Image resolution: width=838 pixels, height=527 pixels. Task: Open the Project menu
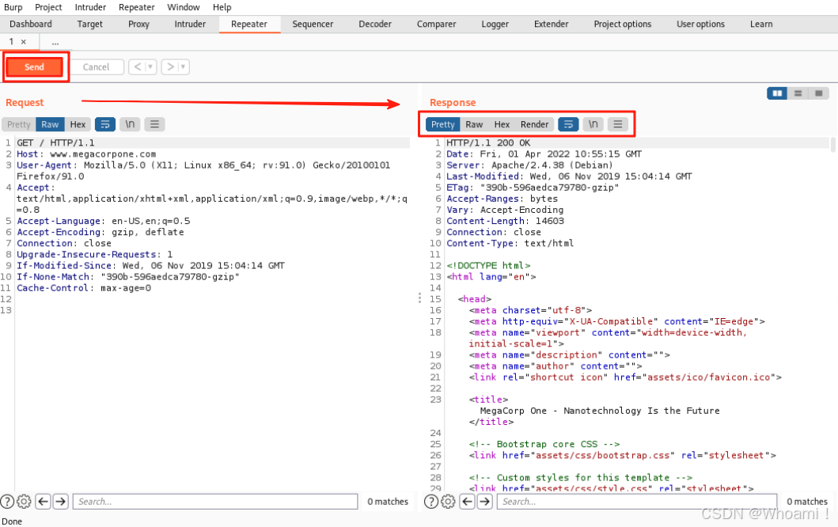tap(48, 7)
